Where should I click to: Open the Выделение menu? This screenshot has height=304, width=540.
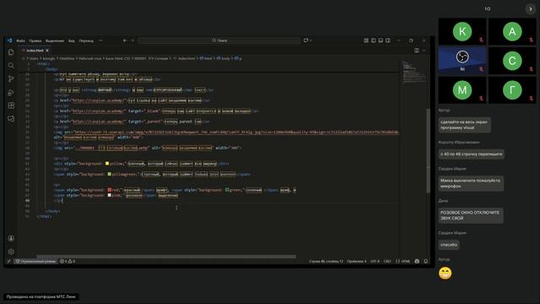pyautogui.click(x=55, y=41)
